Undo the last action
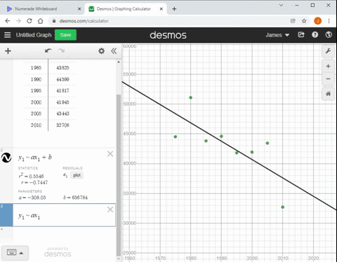The width and height of the screenshot is (337, 262). point(48,50)
